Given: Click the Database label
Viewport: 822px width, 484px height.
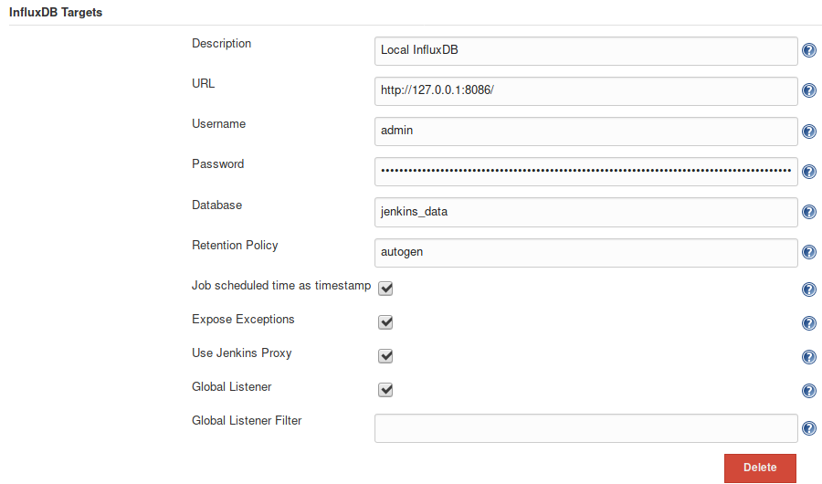Looking at the screenshot, I should click(x=217, y=205).
